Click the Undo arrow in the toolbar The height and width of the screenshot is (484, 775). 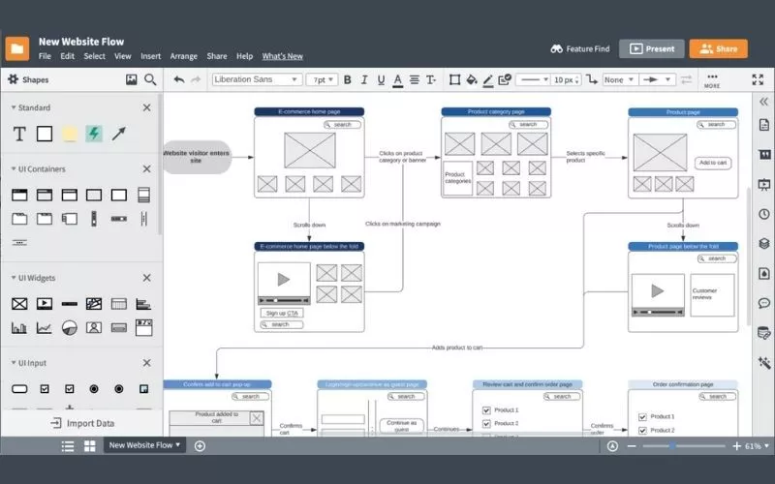point(178,79)
